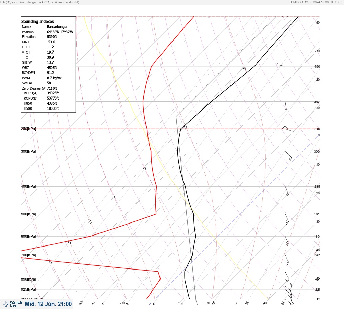The width and height of the screenshot is (344, 309).
Task: Click the TH500 value '18035ft'
Action: click(53, 108)
